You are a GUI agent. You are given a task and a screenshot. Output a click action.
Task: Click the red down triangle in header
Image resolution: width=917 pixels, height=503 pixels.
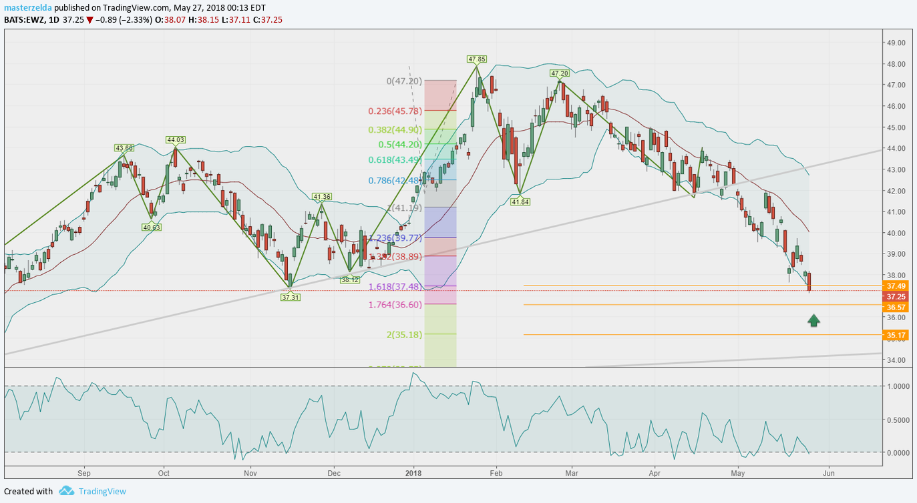[x=89, y=20]
